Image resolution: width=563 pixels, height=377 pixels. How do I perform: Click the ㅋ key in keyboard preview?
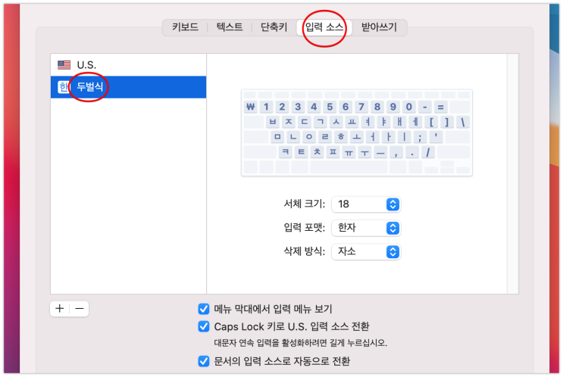(286, 152)
